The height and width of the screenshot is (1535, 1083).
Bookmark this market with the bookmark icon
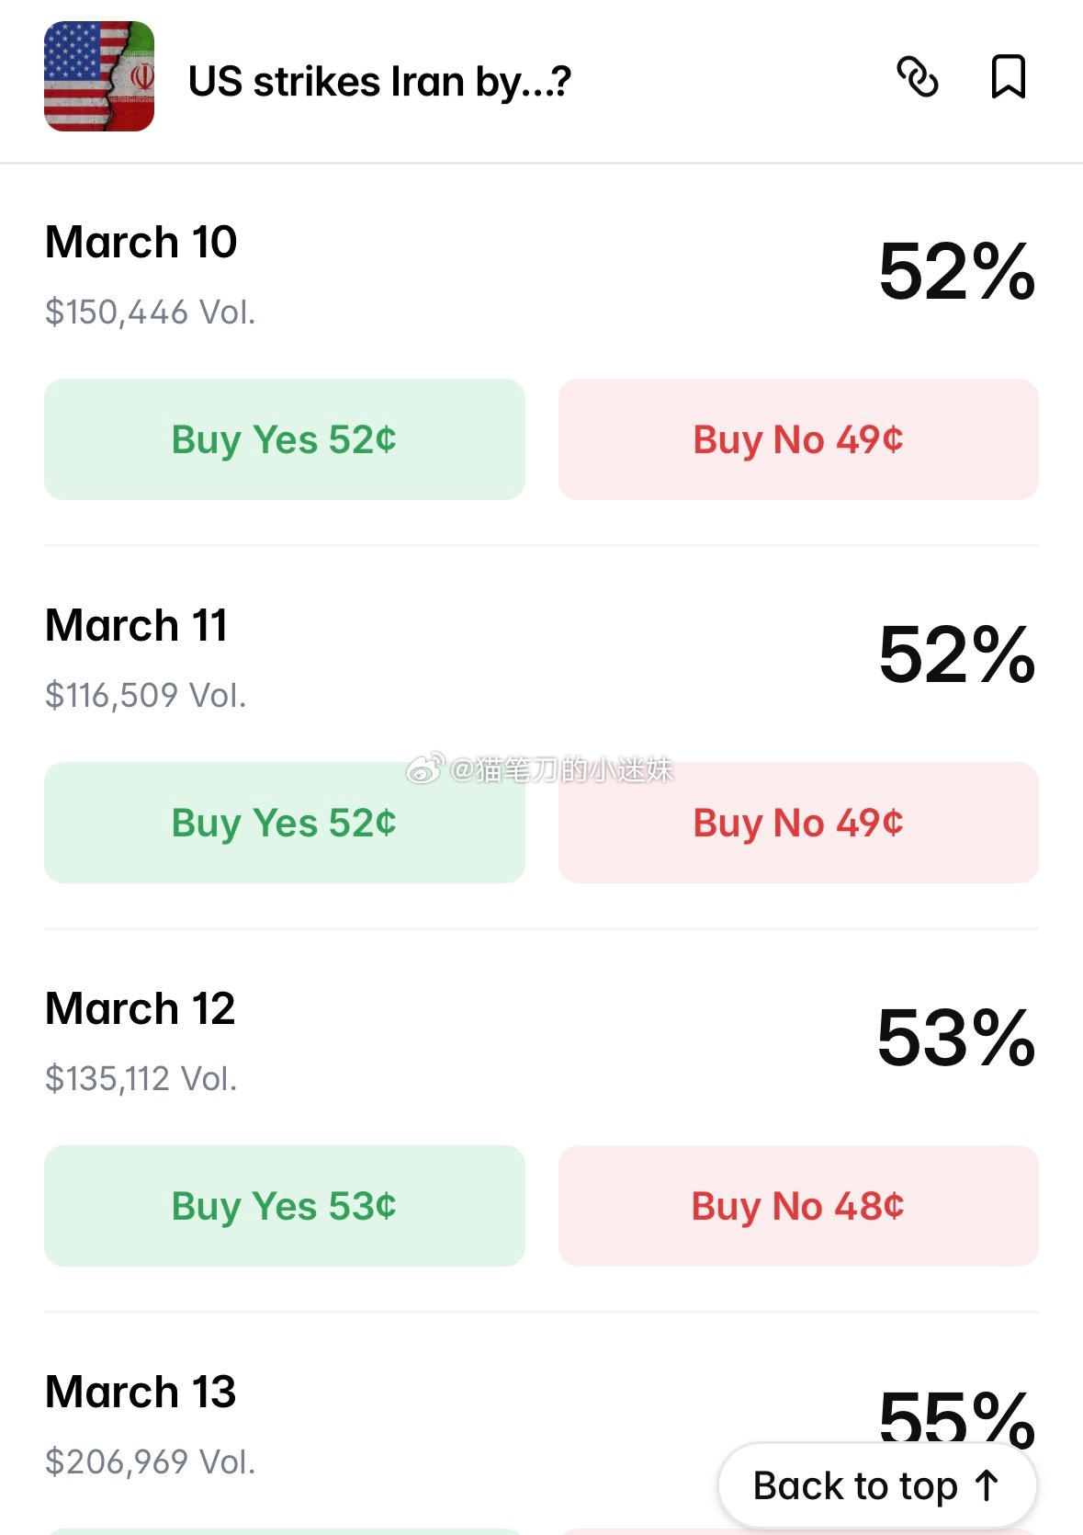click(1008, 76)
